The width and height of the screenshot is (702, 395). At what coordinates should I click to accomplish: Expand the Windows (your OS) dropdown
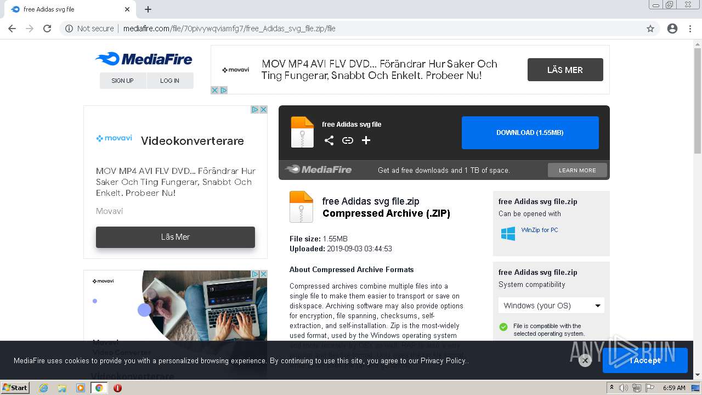(551, 306)
